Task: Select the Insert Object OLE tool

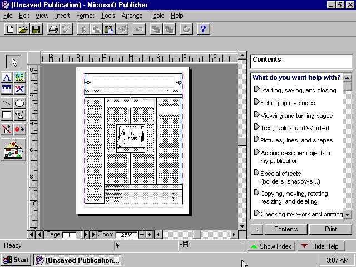Action: [19, 130]
